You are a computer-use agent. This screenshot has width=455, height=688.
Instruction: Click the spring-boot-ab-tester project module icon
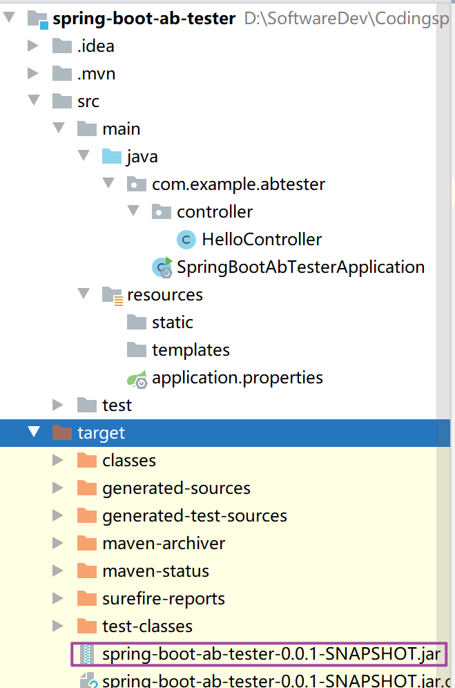(37, 19)
